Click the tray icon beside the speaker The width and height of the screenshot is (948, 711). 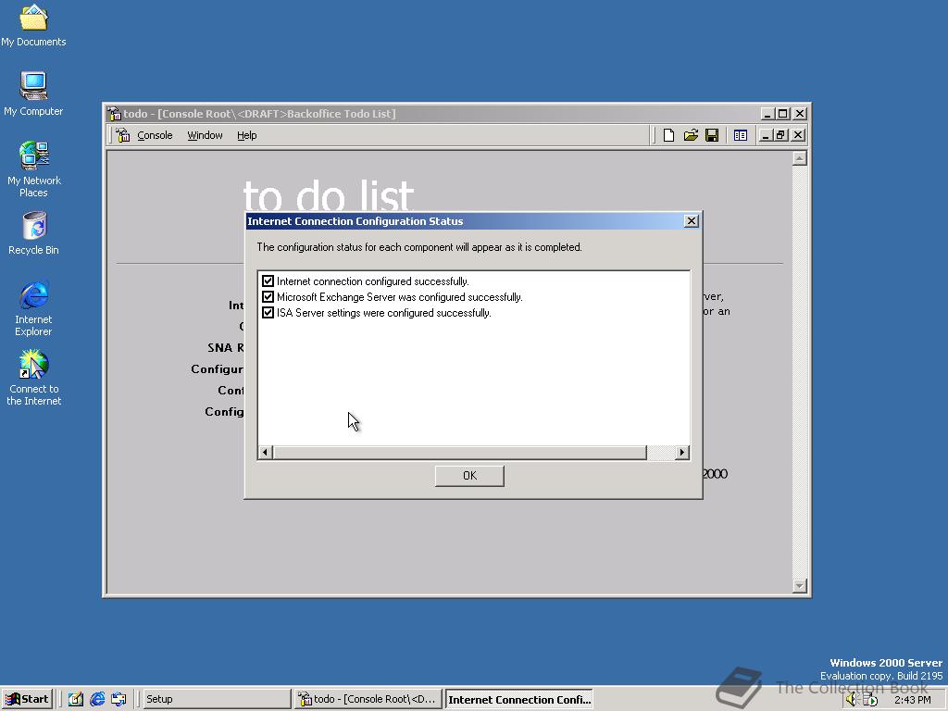click(x=870, y=700)
